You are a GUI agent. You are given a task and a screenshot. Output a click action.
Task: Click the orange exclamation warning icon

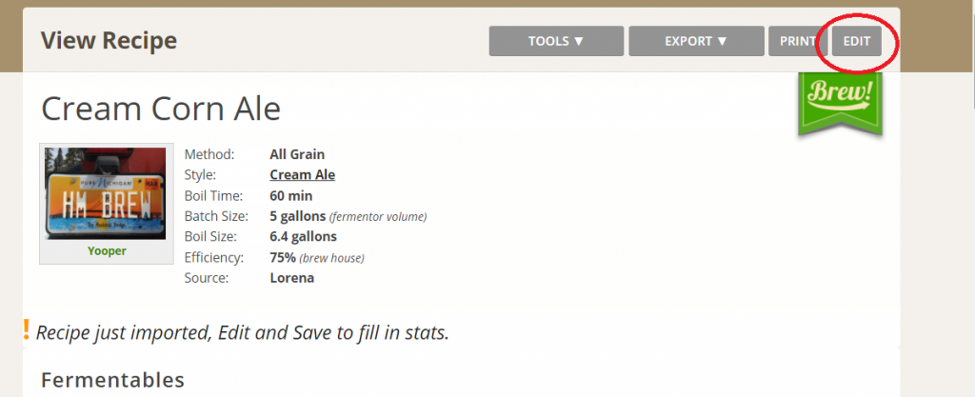click(x=27, y=330)
